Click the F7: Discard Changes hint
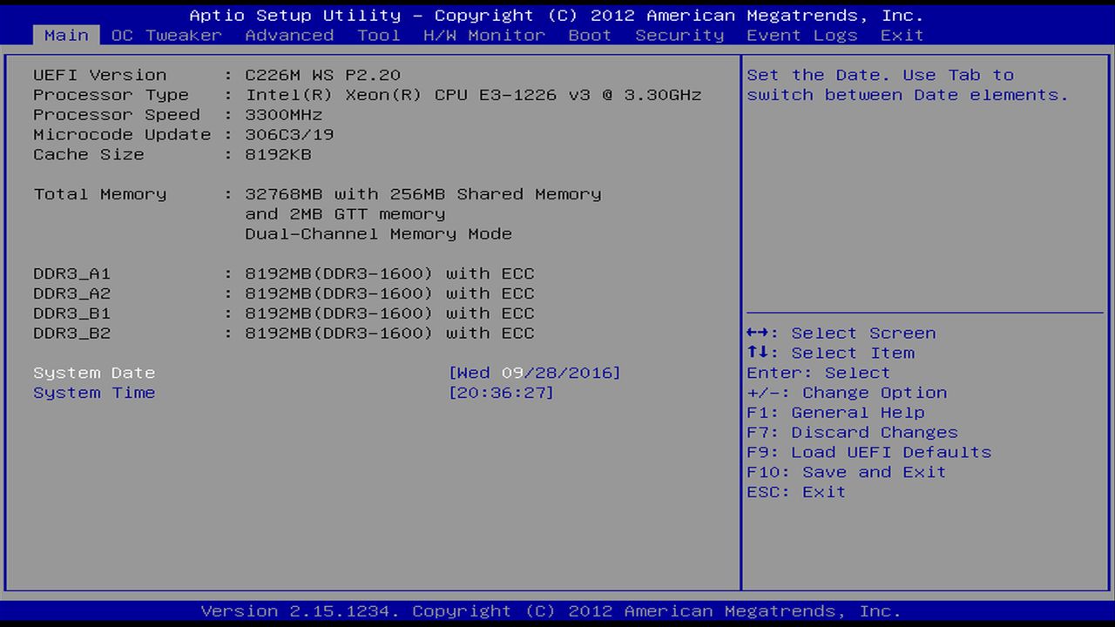Viewport: 1115px width, 627px height. click(x=852, y=433)
